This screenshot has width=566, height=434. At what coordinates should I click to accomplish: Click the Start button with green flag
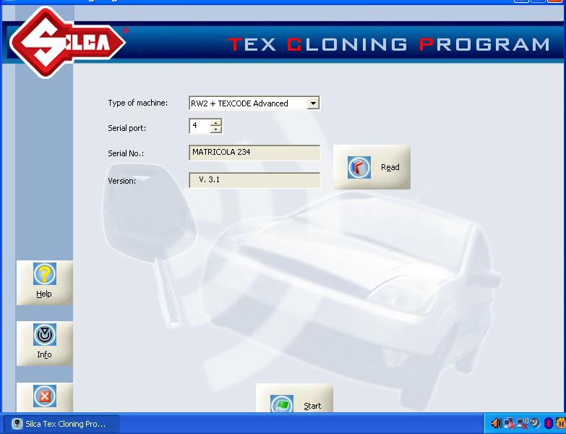[294, 399]
